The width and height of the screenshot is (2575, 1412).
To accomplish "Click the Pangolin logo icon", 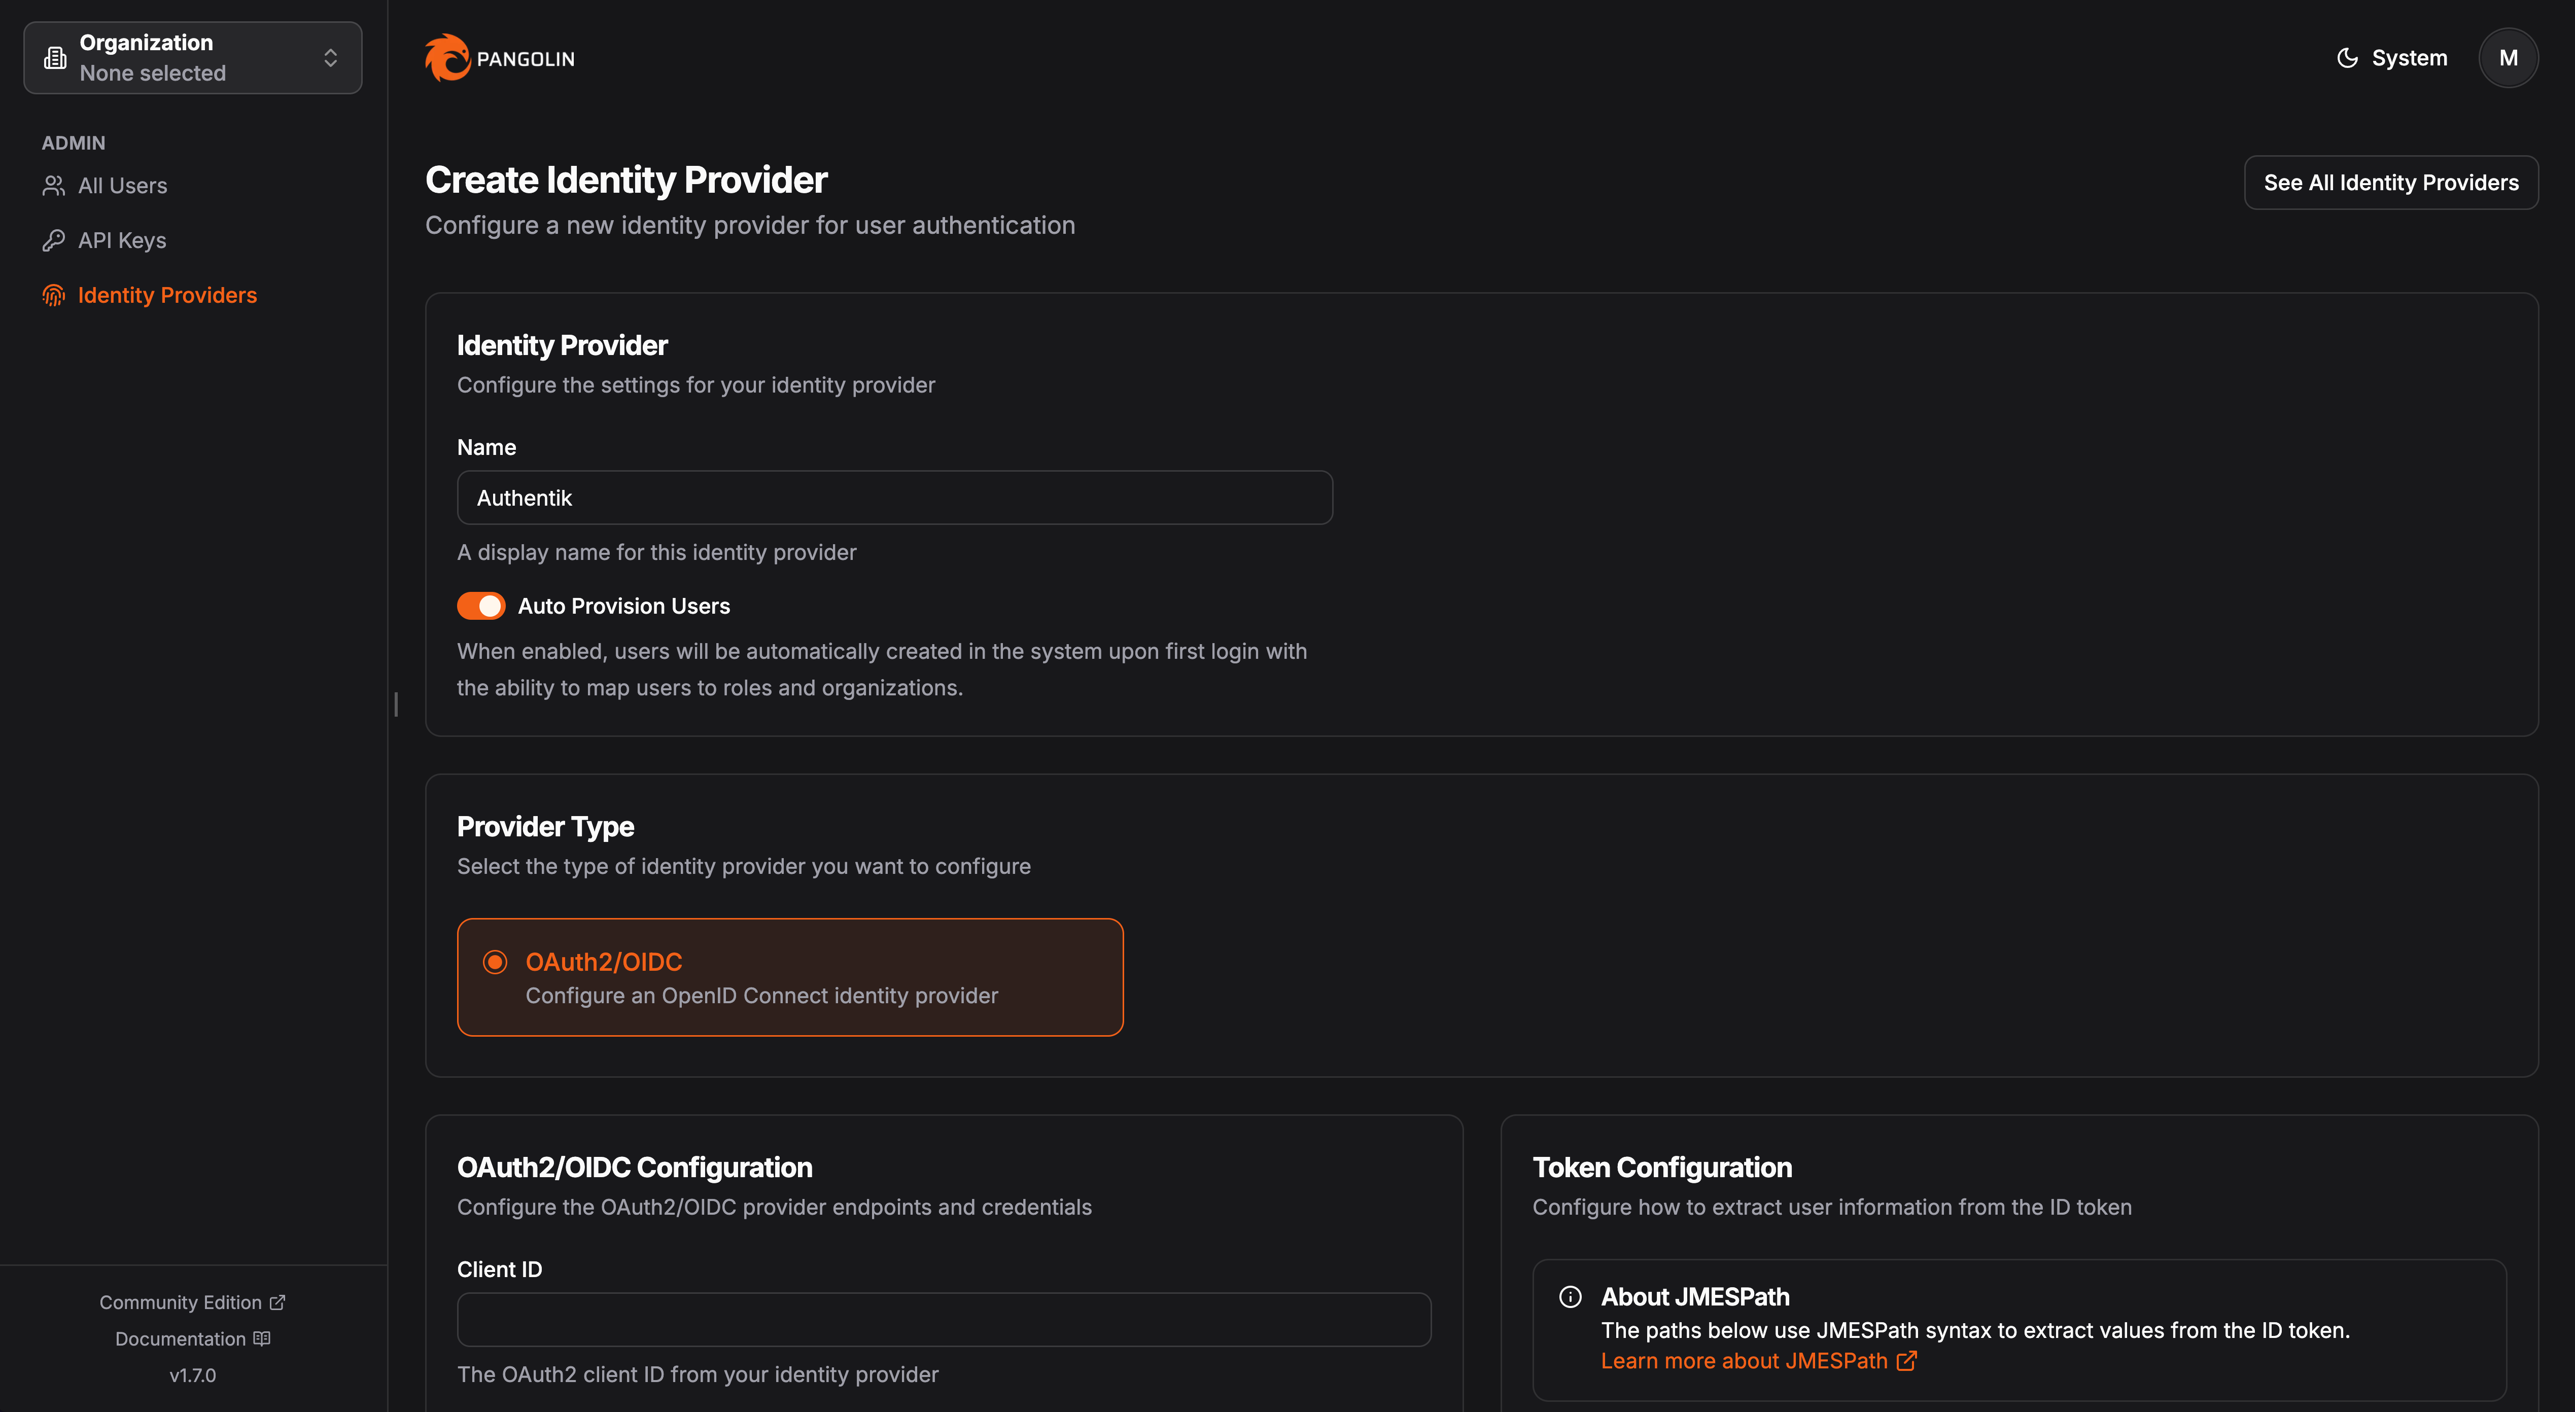I will click(447, 58).
